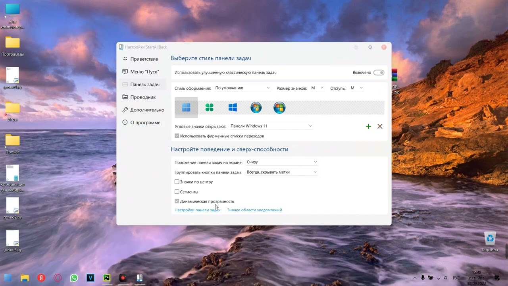Viewport: 508px width, 286px height.
Task: Select the "Прочее" desktop folder
Action: (12, 145)
